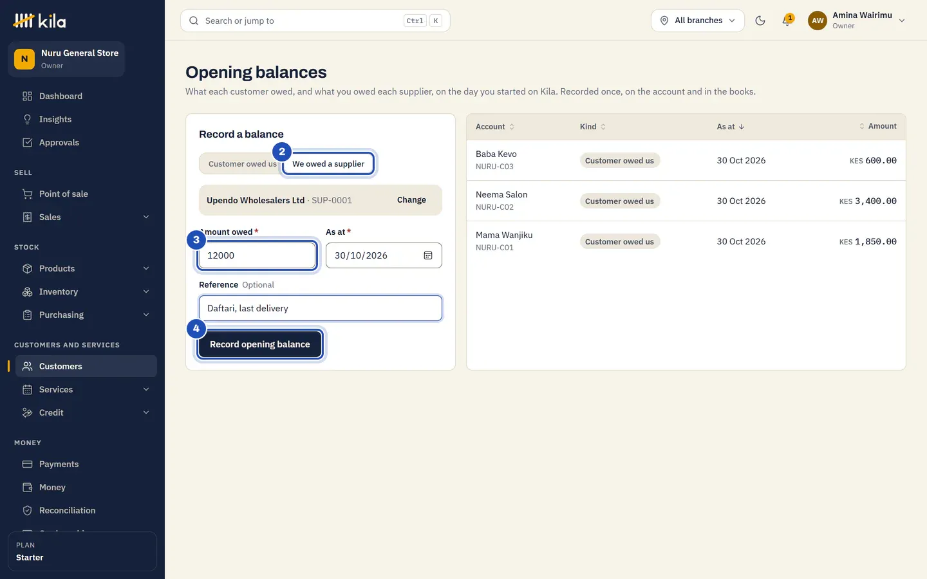Screen dimensions: 927x579
Task: Expand the Purchasing submenu chevron
Action: (146, 315)
